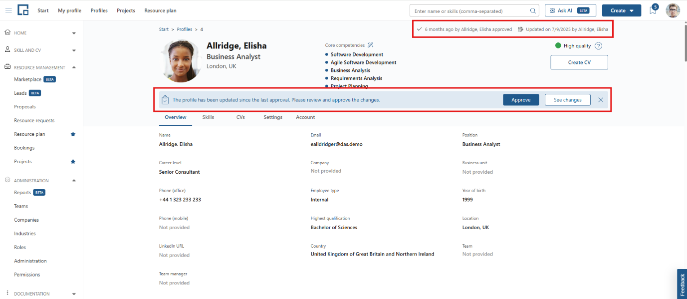This screenshot has height=299, width=687.
Task: Click the Create CV button
Action: (579, 62)
